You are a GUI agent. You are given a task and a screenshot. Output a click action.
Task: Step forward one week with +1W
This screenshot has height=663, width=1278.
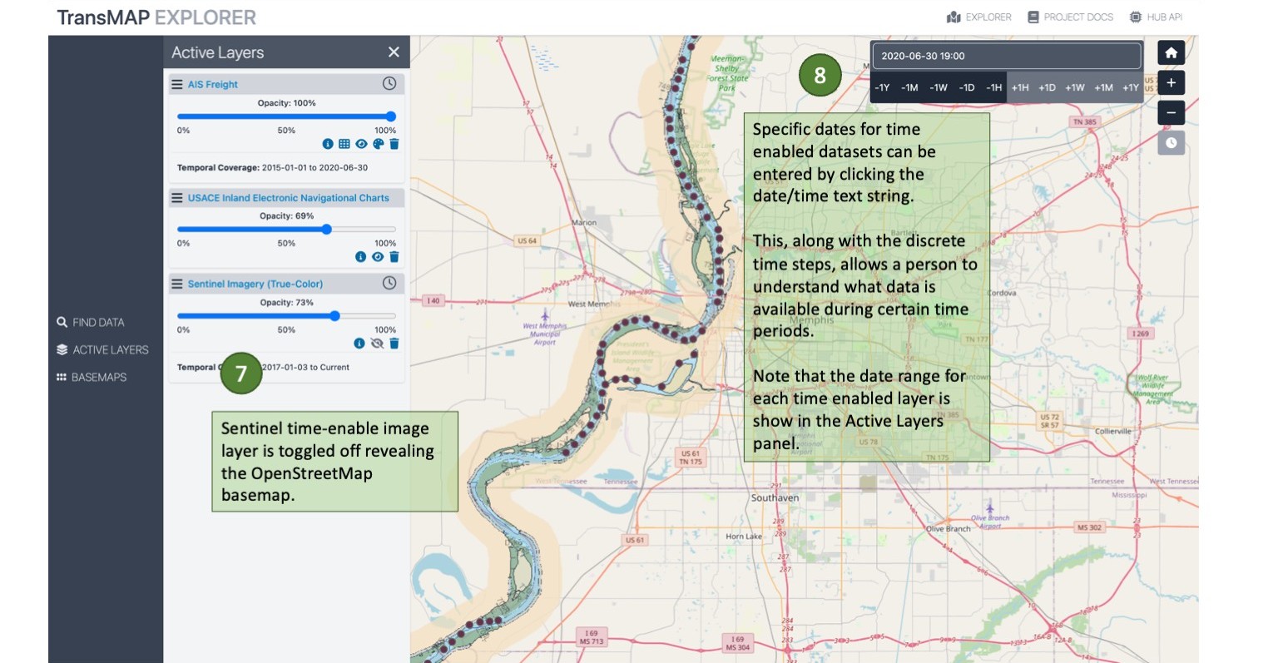point(1075,87)
